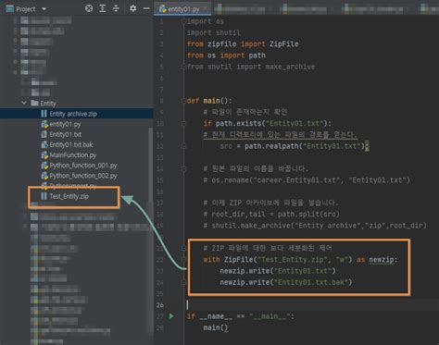
Task: Toggle fold marker at import os line
Action: coord(183,21)
